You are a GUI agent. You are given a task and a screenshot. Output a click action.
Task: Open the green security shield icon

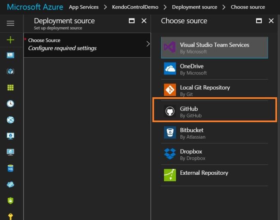tap(10, 201)
